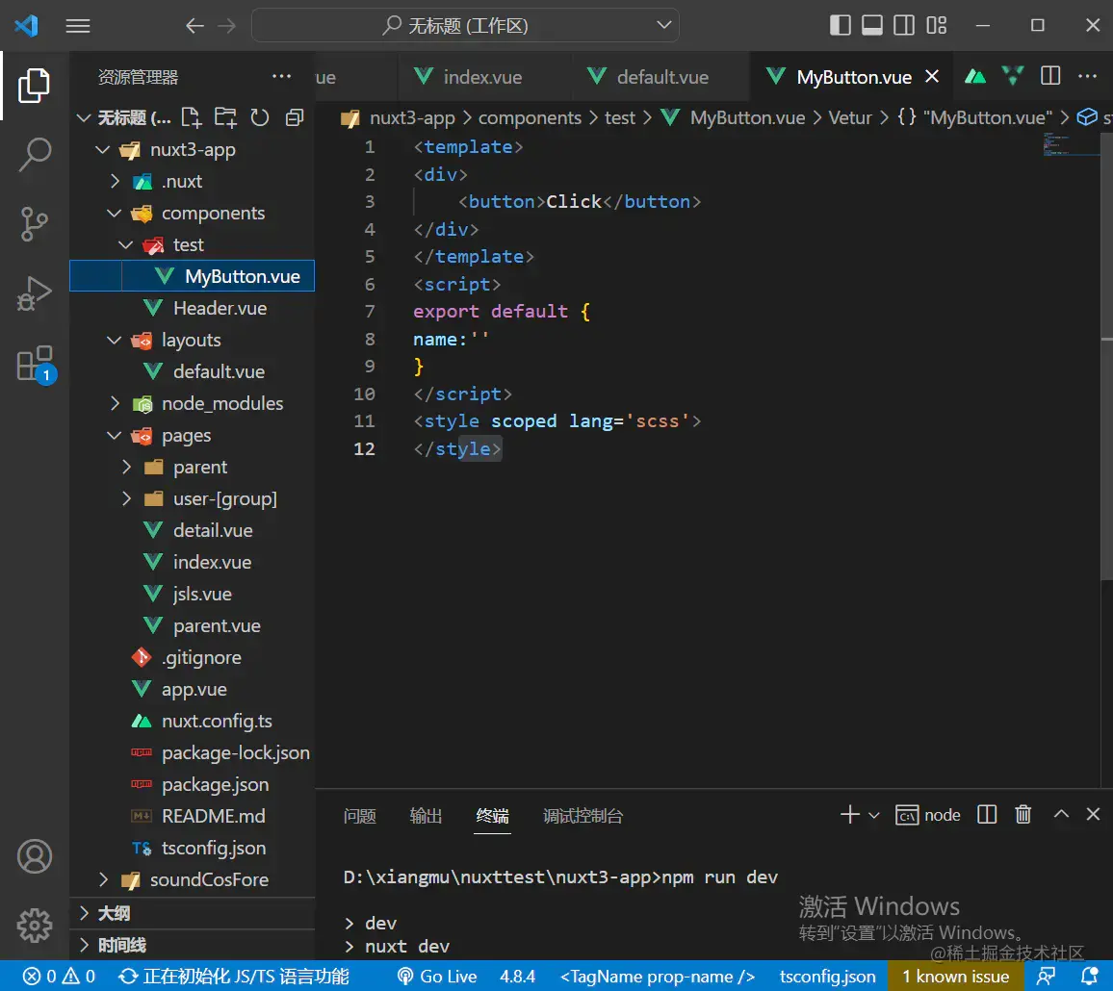Expand the 大纲 outline section
This screenshot has height=991, width=1113.
pyautogui.click(x=114, y=913)
